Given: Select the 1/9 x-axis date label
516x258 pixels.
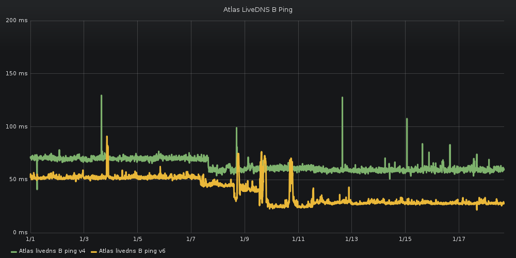Looking at the screenshot, I should pyautogui.click(x=245, y=239).
